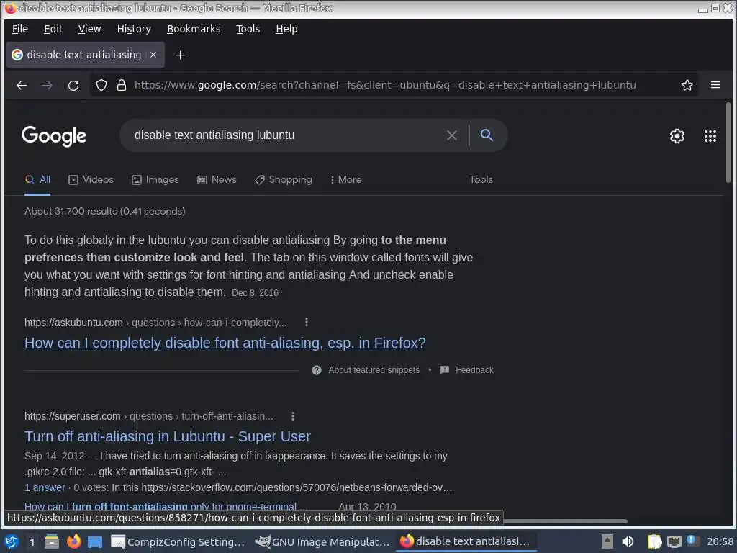Open Google quick settings gear
The height and width of the screenshot is (553, 737).
(x=677, y=136)
